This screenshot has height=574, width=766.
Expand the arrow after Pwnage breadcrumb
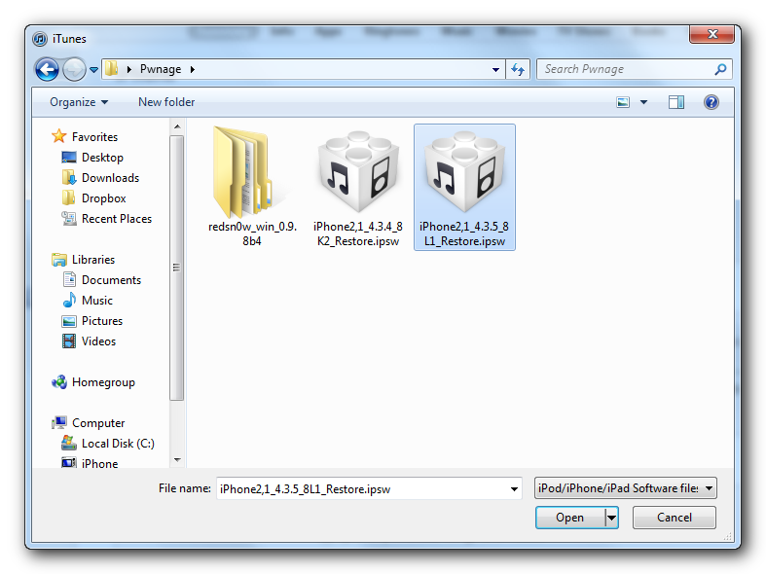(x=193, y=69)
